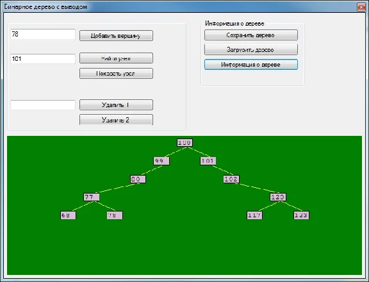Image resolution: width=369 pixels, height=282 pixels.
Task: Focus the input field containing 101
Action: pos(43,58)
